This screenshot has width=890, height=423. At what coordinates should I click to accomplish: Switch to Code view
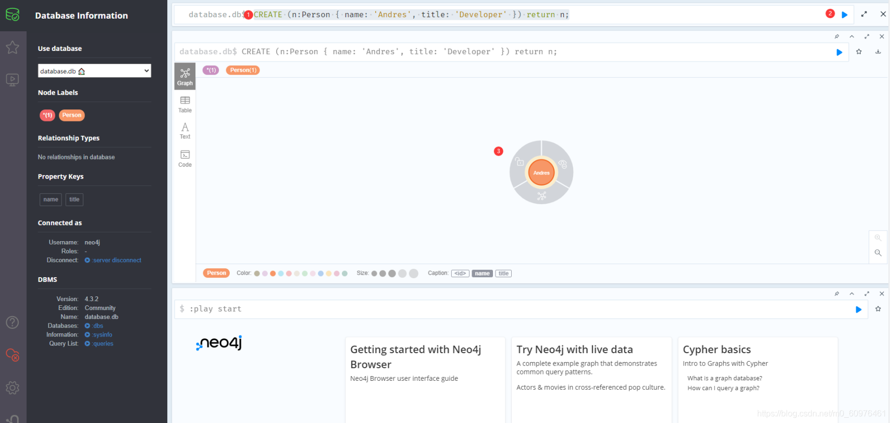[x=185, y=158]
